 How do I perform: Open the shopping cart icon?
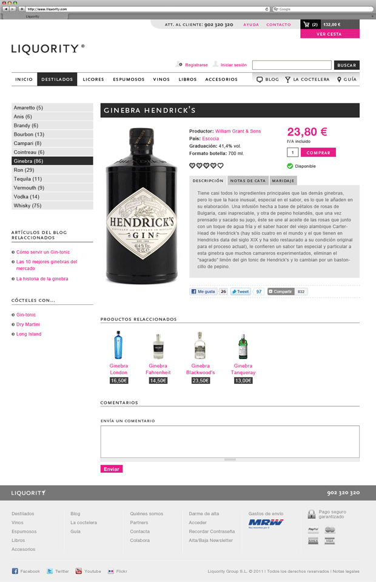306,24
